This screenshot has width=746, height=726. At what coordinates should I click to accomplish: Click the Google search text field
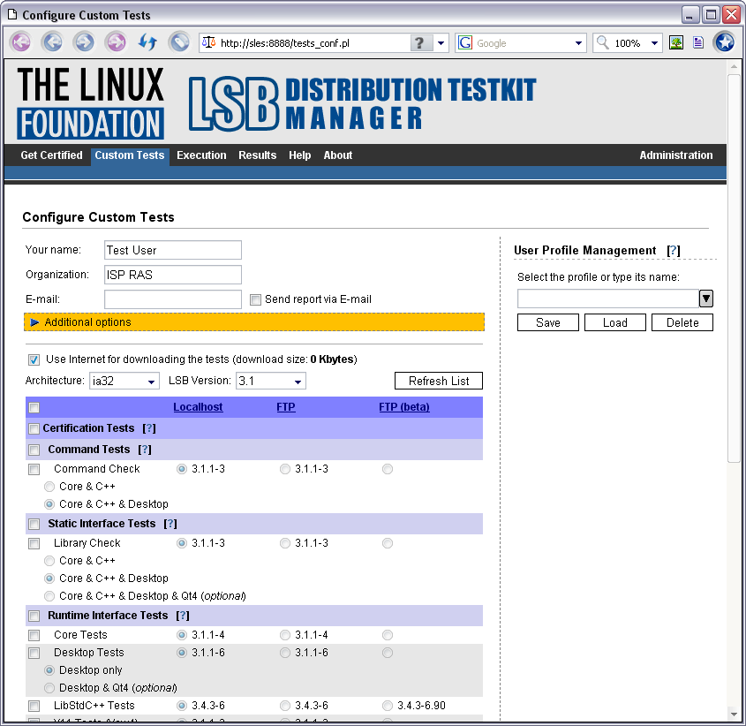[523, 43]
